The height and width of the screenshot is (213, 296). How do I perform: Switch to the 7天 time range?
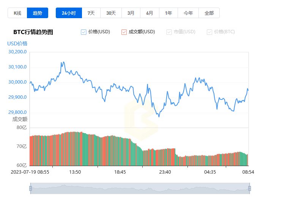[91, 13]
